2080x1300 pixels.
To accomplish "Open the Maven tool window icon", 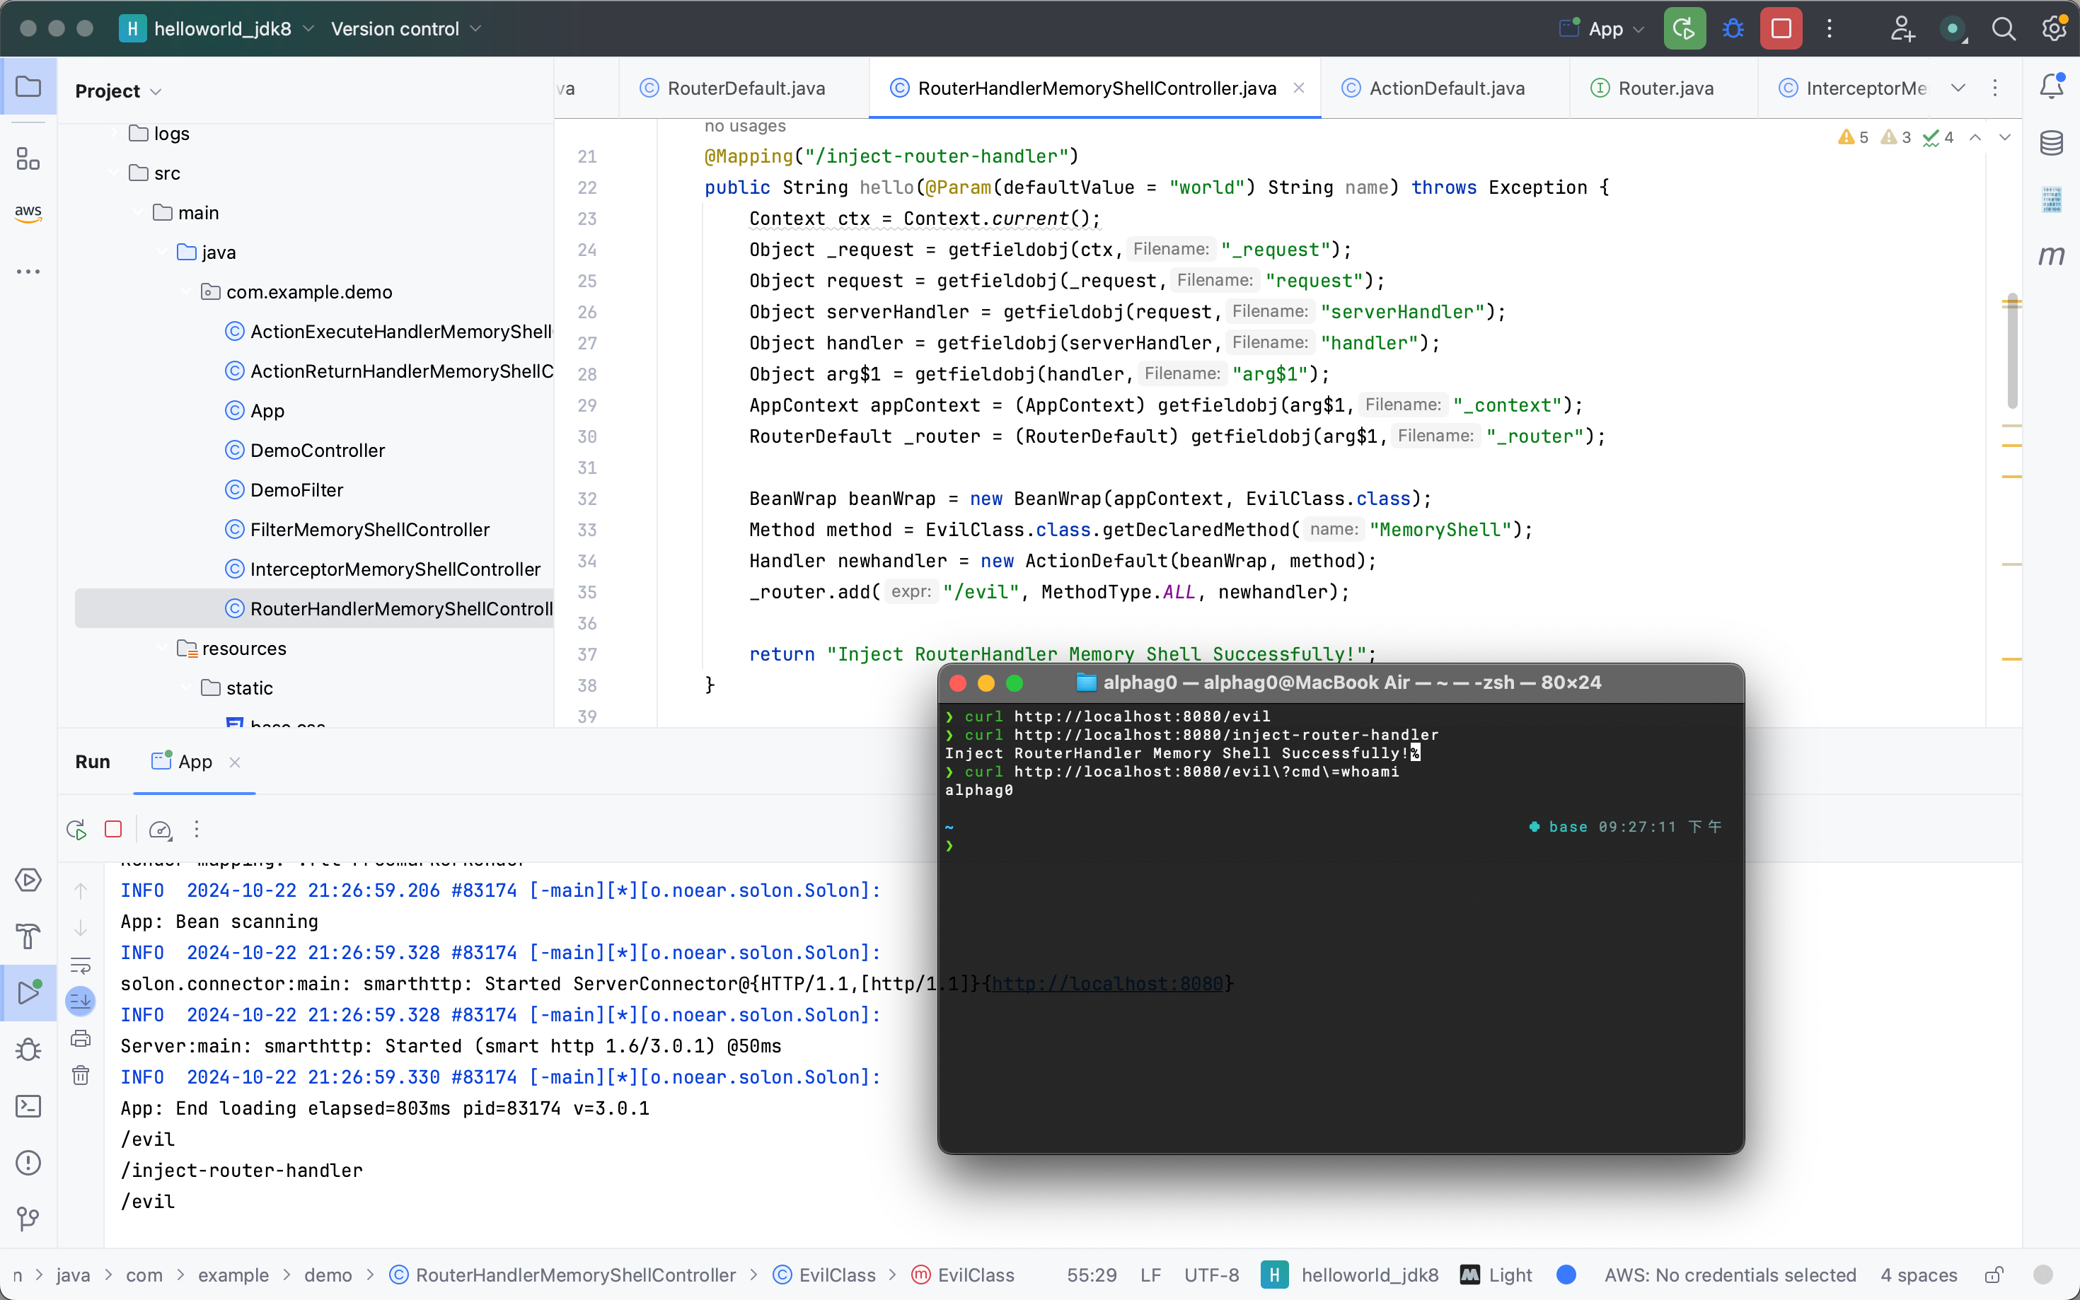I will [x=2052, y=255].
